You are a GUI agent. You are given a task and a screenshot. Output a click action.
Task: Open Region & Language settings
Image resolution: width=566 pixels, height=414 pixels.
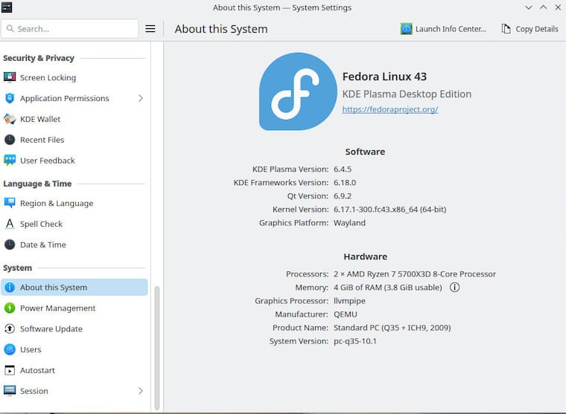[74, 203]
